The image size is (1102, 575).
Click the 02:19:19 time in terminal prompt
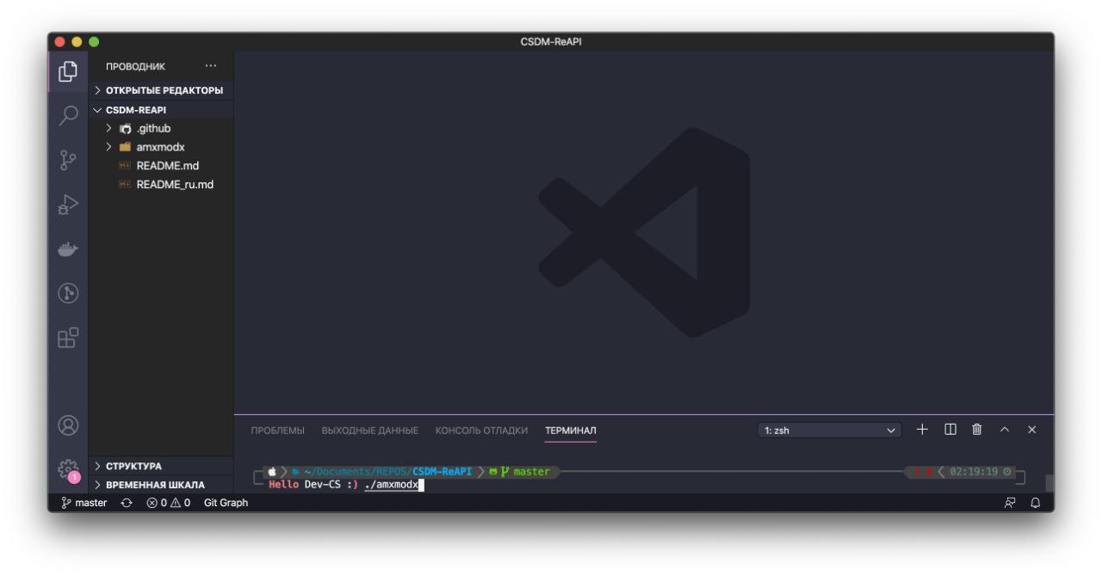pyautogui.click(x=974, y=472)
